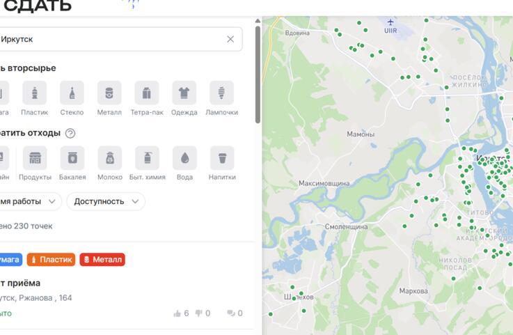Click the Смоленщина label on map
The width and height of the screenshot is (513, 335).
(346, 226)
